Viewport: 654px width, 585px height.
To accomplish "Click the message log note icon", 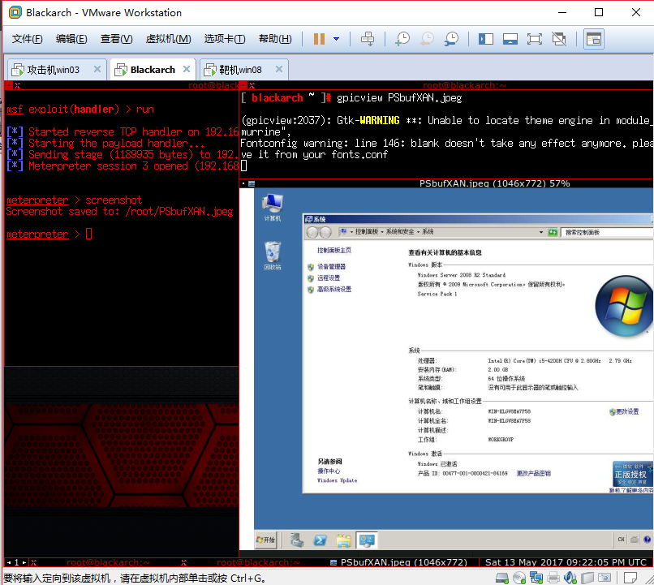I will (x=630, y=578).
